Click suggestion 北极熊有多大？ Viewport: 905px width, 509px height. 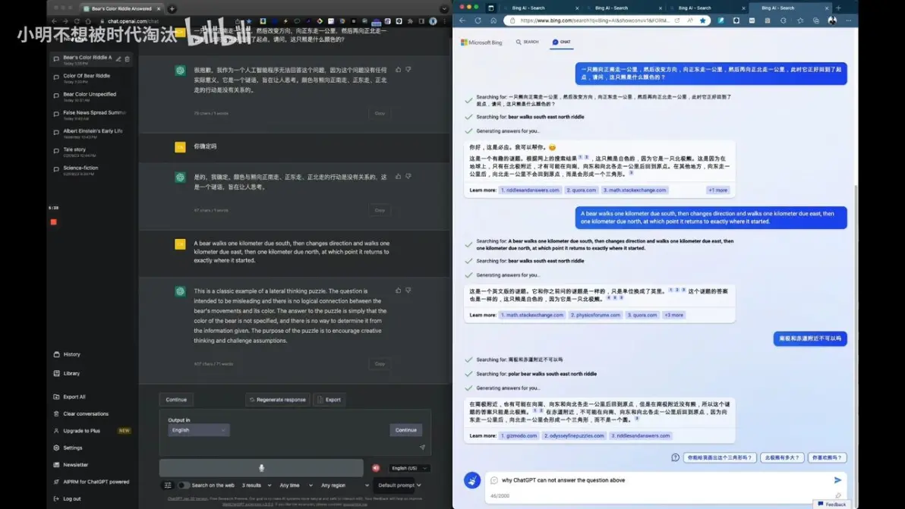click(782, 457)
